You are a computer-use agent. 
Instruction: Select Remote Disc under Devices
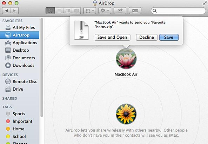20,81
